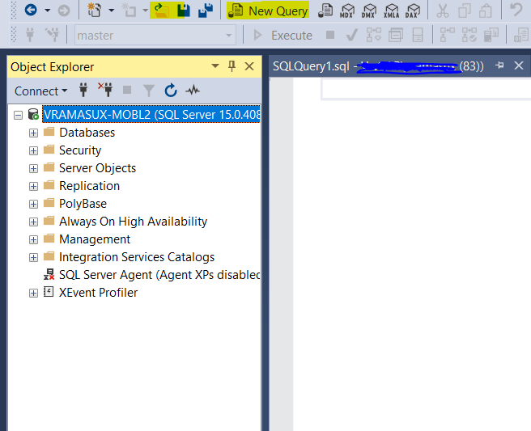Collapse the VRAMASUX-MOBL2 server node

[x=18, y=116]
